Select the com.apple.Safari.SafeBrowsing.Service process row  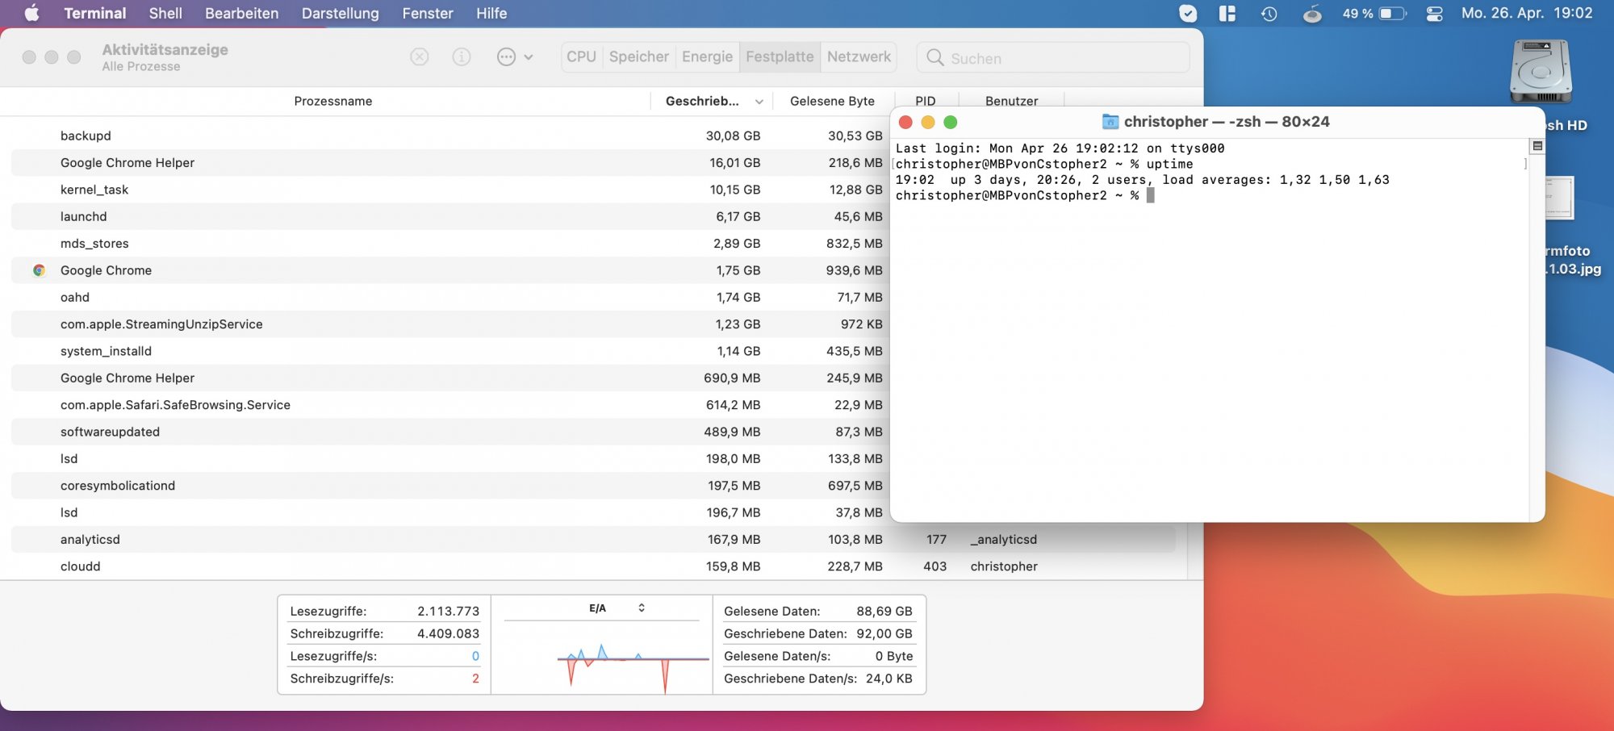click(450, 405)
